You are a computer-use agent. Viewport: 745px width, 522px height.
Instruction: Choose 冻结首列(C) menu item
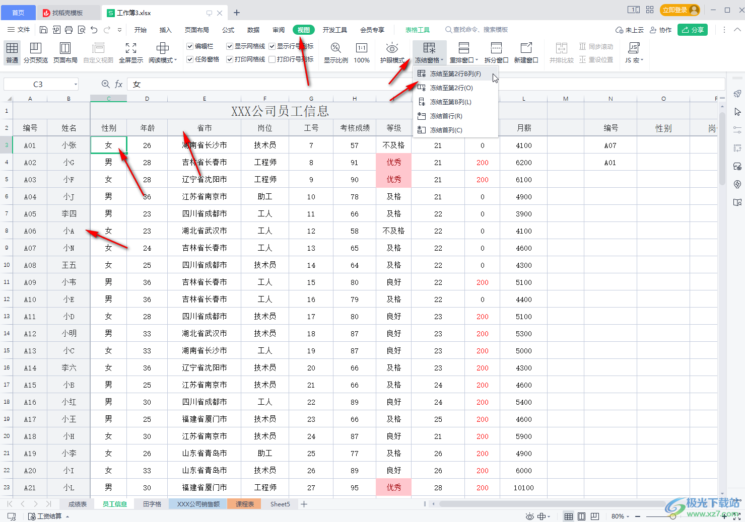(455, 130)
